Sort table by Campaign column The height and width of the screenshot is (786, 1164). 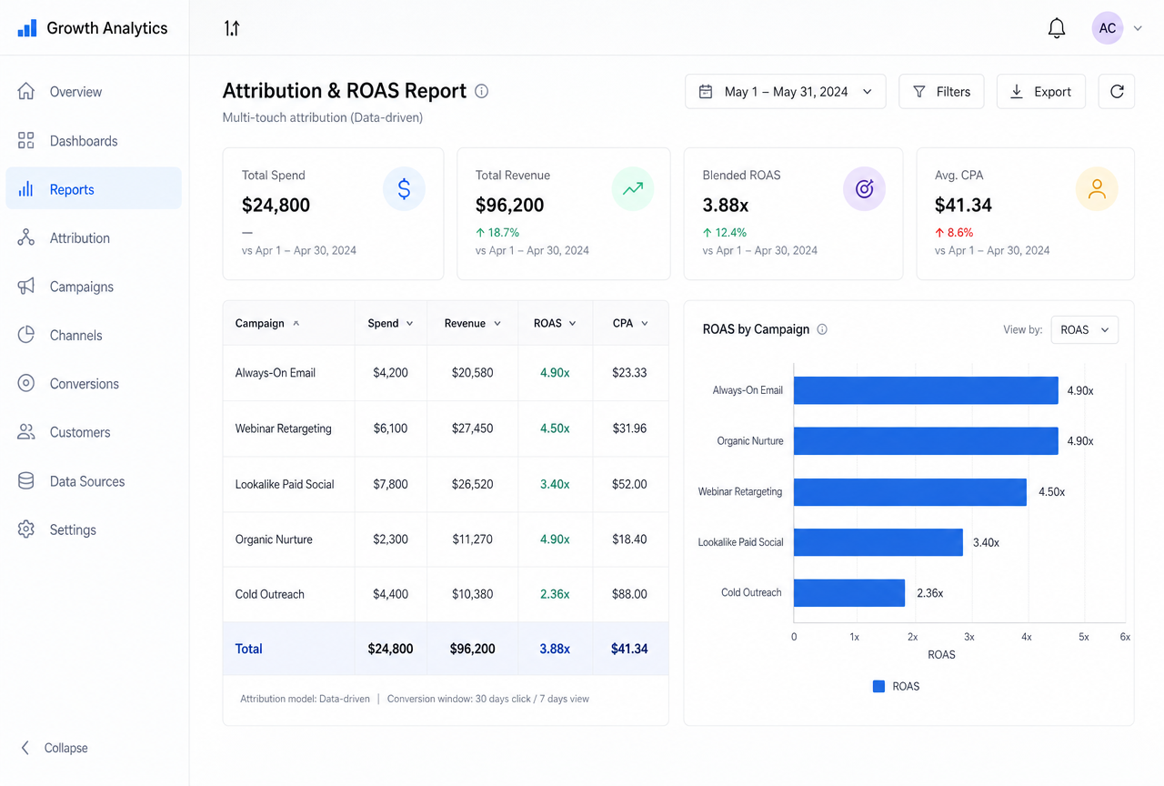pyautogui.click(x=267, y=323)
